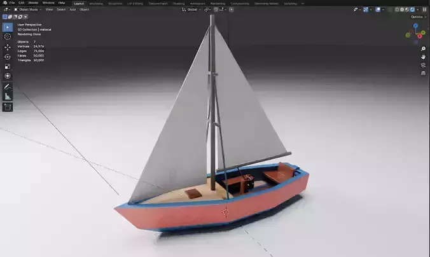430x257 pixels.
Task: Switch to the Shading workspace tab
Action: click(179, 4)
